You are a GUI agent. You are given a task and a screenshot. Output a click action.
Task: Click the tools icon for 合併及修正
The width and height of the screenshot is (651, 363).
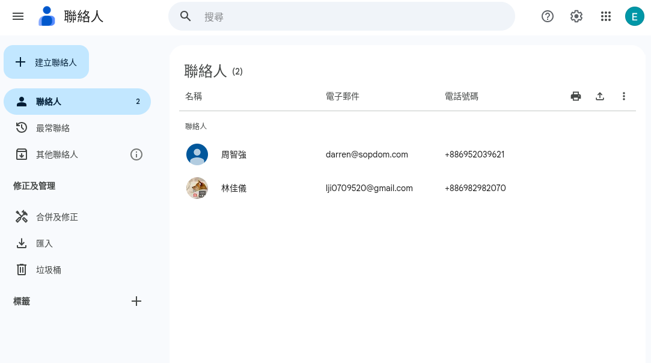pyautogui.click(x=22, y=216)
